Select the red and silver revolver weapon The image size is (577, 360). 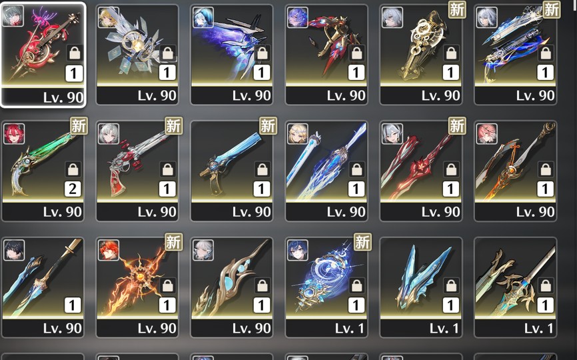[x=137, y=171]
